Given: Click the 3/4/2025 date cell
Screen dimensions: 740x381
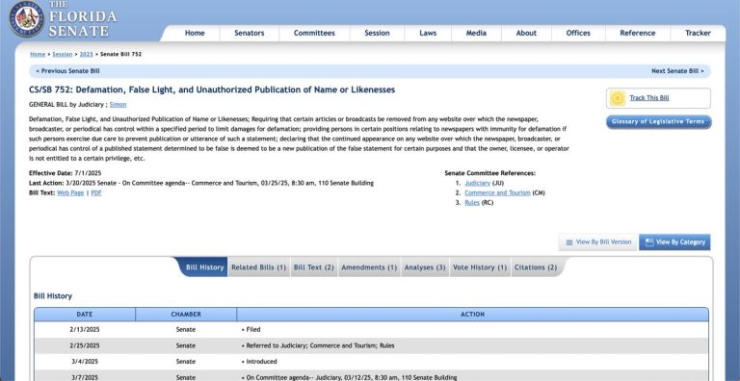Looking at the screenshot, I should point(85,362).
